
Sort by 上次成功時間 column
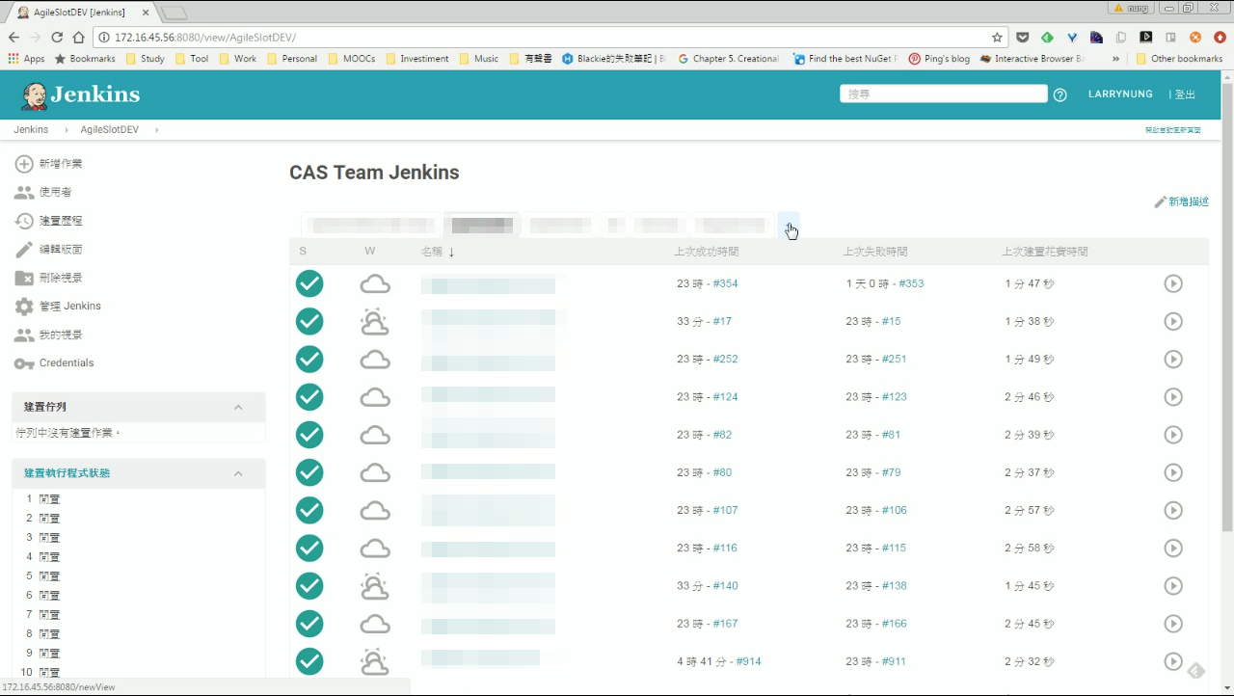(x=707, y=252)
